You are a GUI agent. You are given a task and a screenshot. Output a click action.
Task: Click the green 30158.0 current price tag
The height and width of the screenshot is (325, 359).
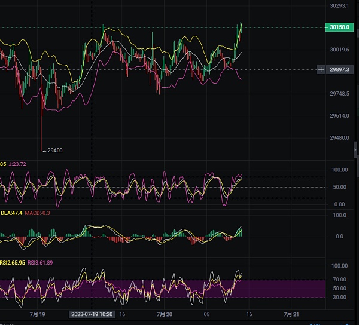(x=339, y=27)
